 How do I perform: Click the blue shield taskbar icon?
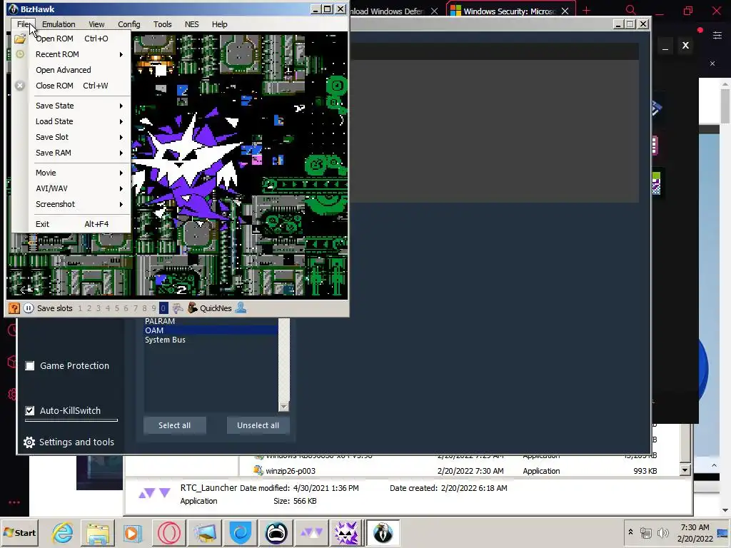click(x=240, y=532)
